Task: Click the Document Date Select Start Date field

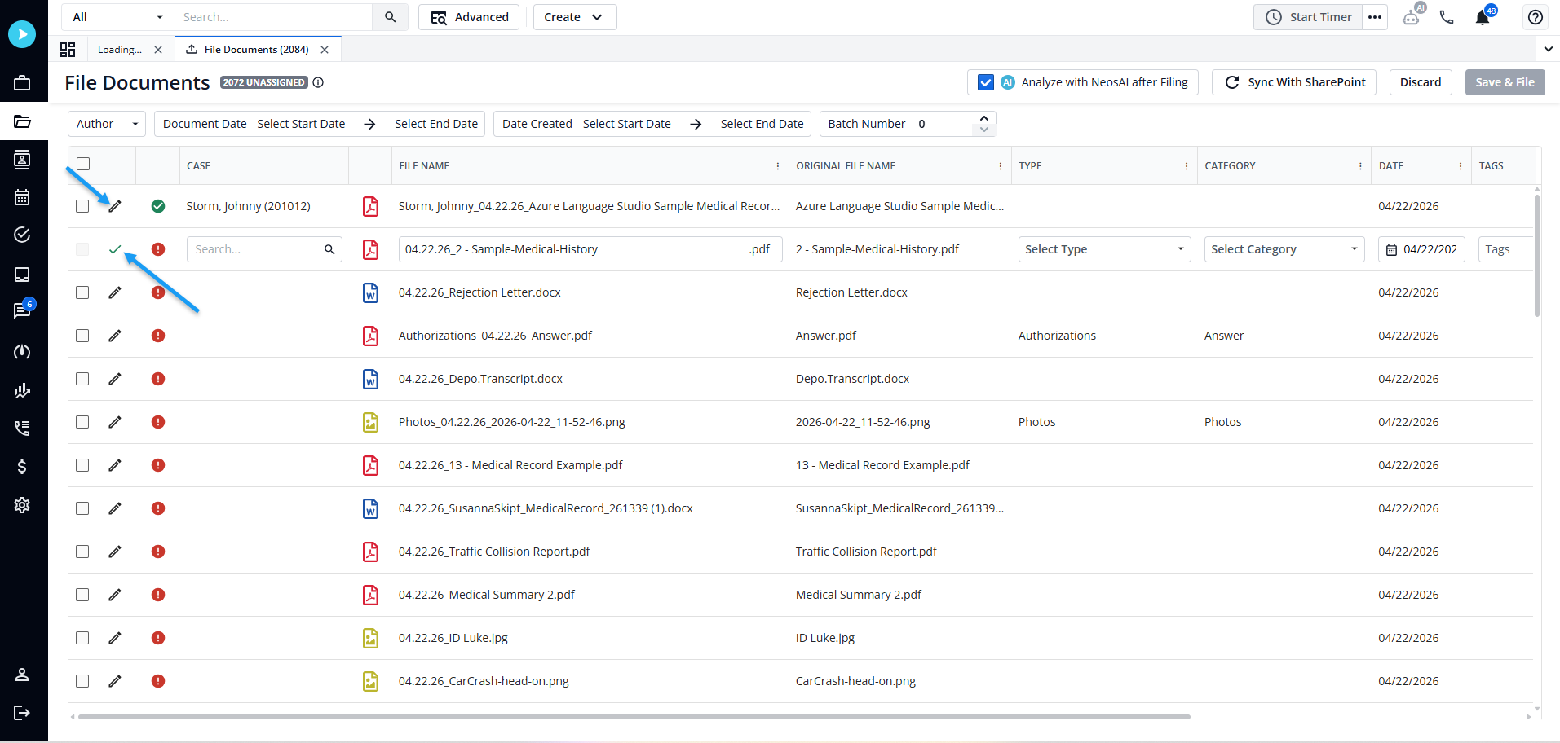Action: 301,124
